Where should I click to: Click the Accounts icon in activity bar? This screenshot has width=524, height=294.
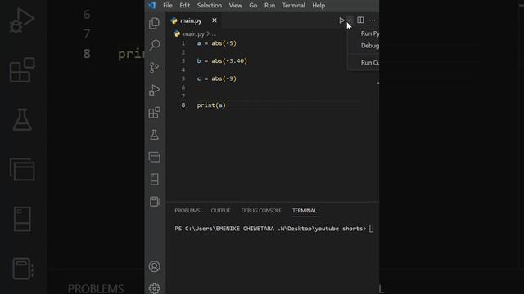pyautogui.click(x=154, y=266)
